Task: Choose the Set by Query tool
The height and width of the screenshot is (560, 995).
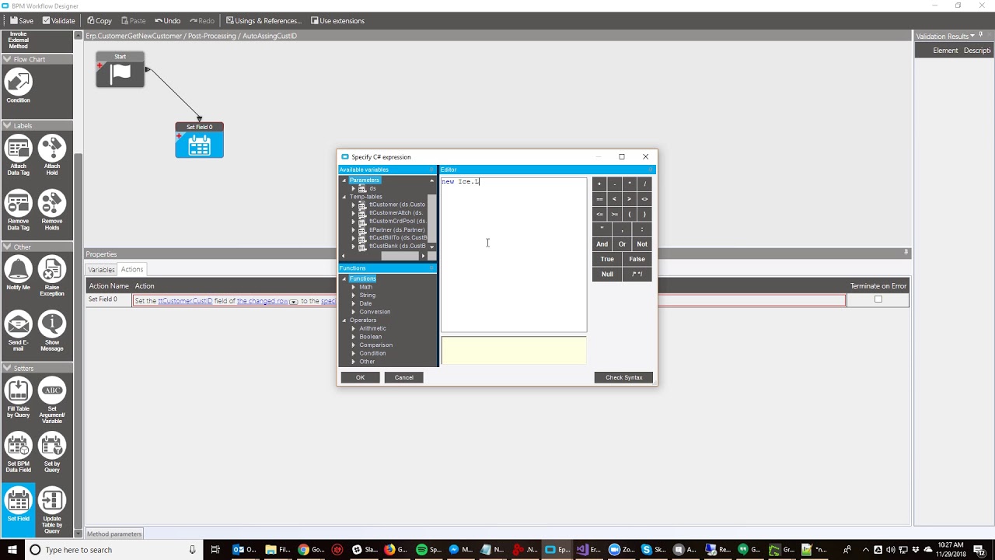Action: click(x=52, y=453)
